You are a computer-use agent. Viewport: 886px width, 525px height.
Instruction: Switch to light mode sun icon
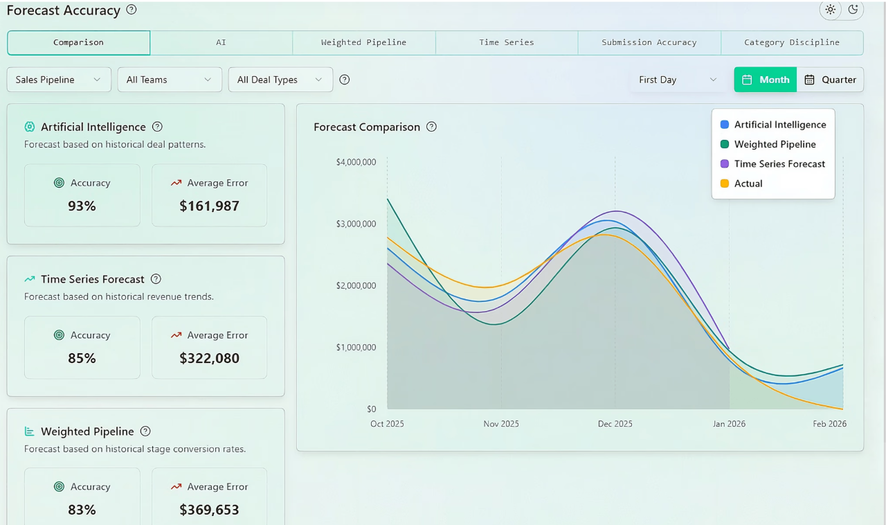pyautogui.click(x=831, y=10)
